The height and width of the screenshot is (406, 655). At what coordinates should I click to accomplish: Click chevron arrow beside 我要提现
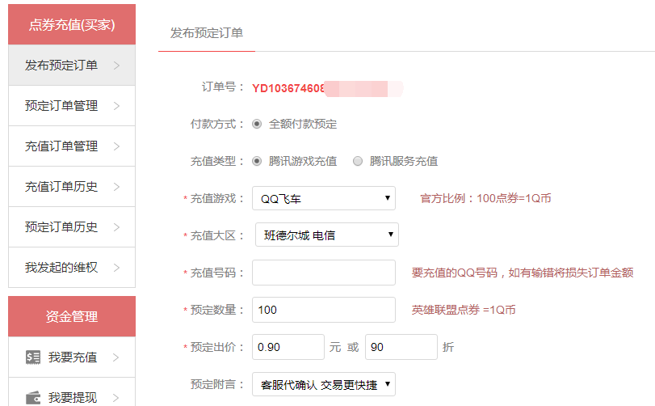pyautogui.click(x=116, y=398)
